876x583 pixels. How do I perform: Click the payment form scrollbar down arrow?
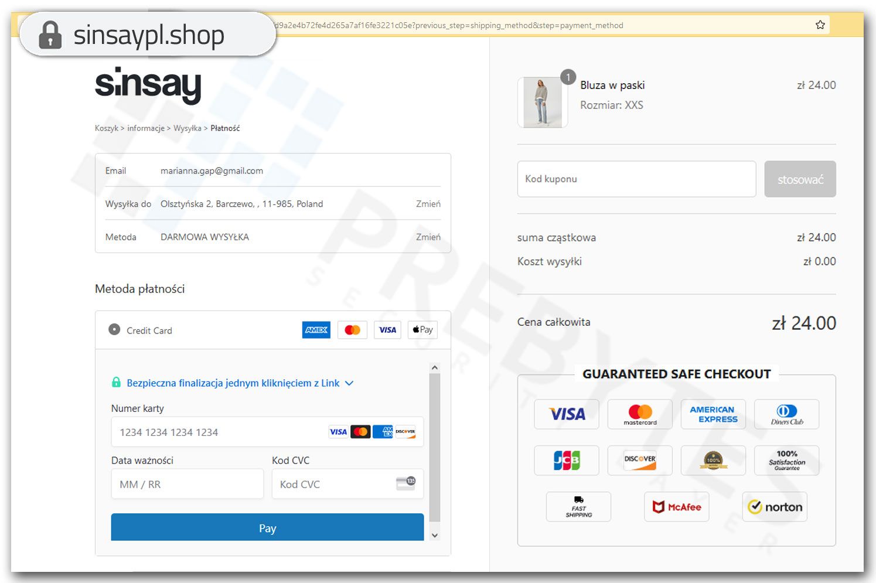tap(434, 535)
